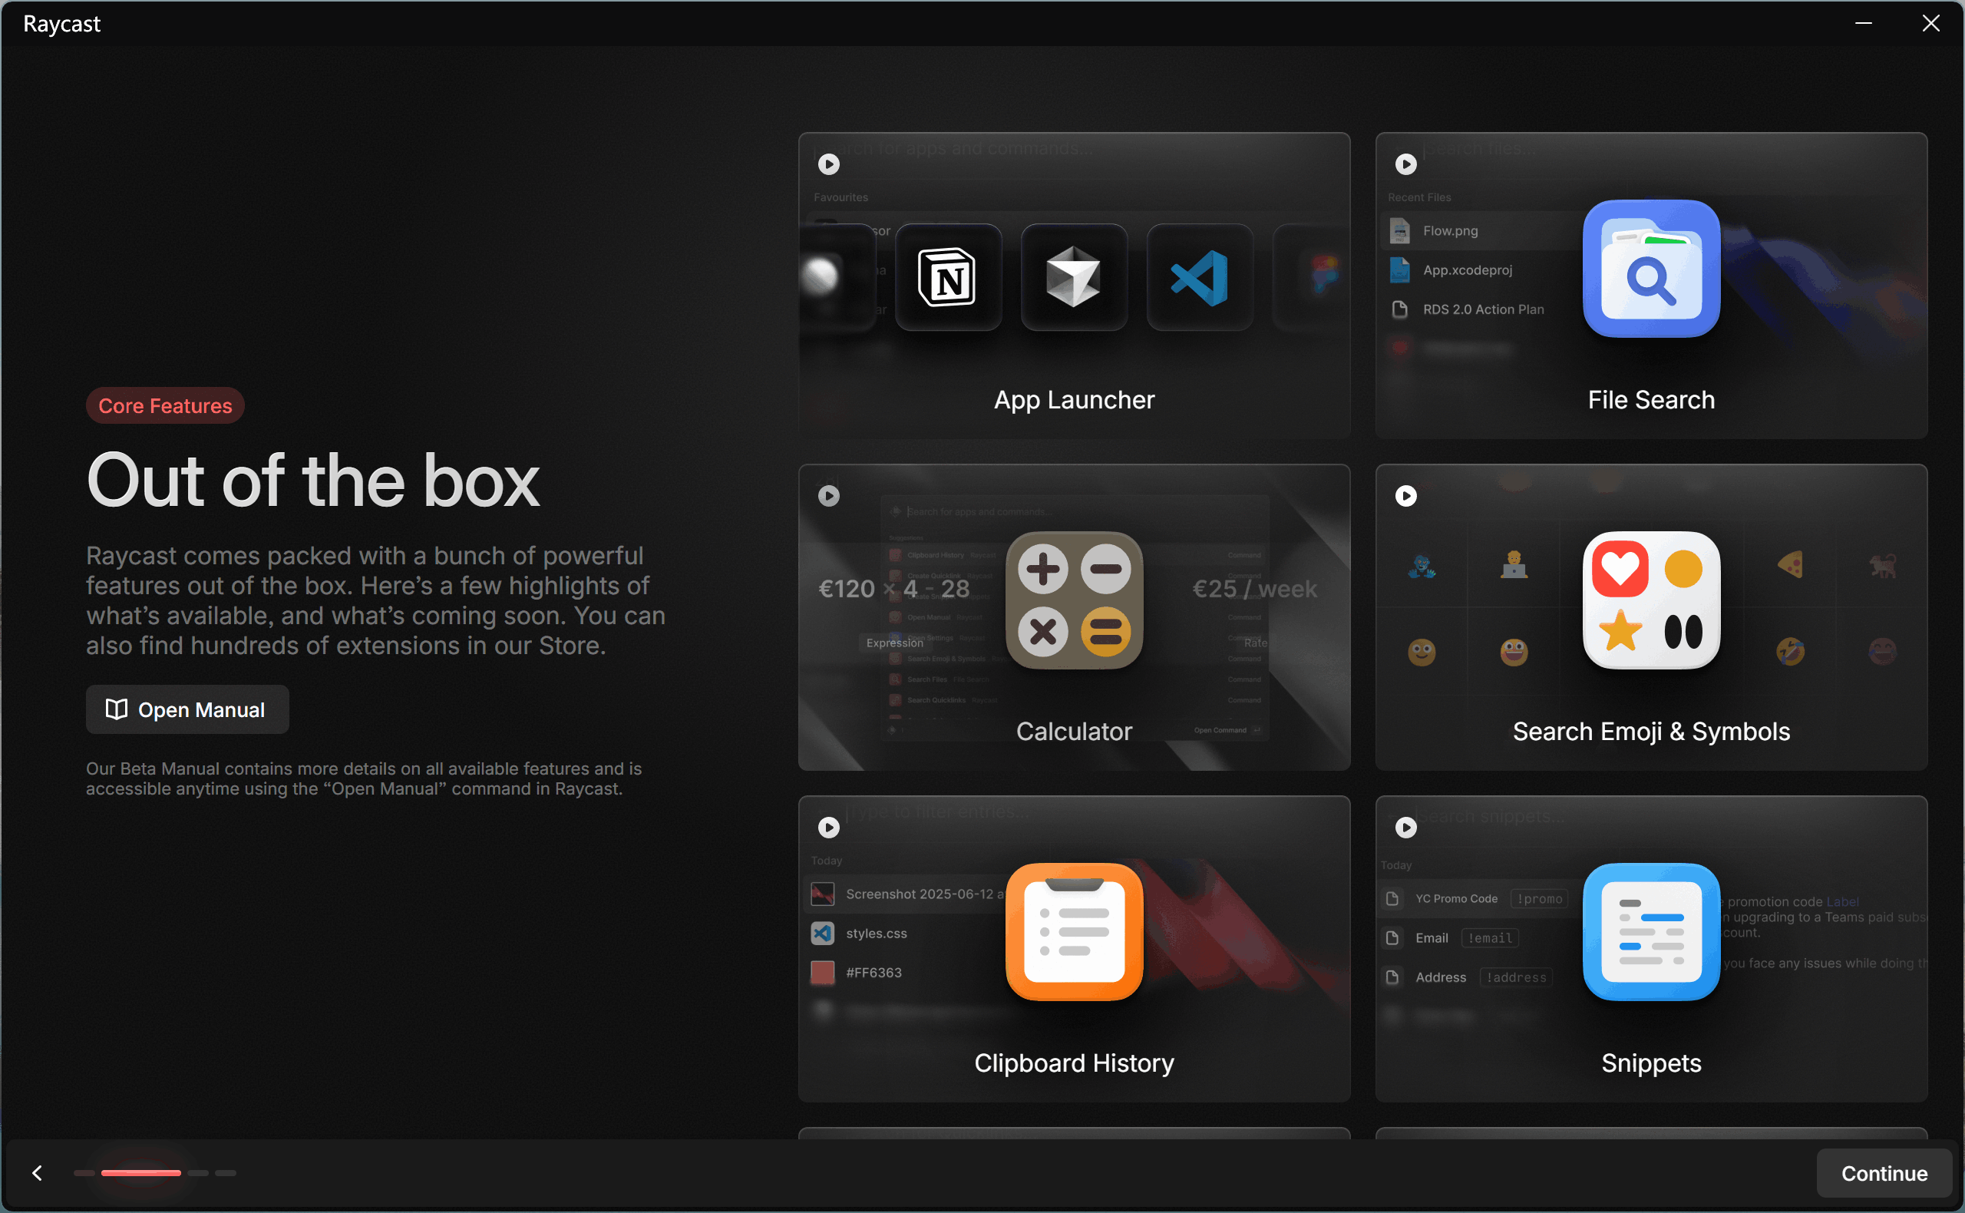Open the Snippets feature card
1965x1213 pixels.
click(x=1650, y=948)
